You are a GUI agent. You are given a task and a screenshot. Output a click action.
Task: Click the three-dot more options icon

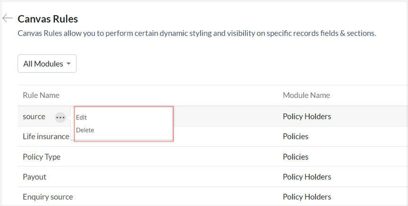[x=60, y=117]
